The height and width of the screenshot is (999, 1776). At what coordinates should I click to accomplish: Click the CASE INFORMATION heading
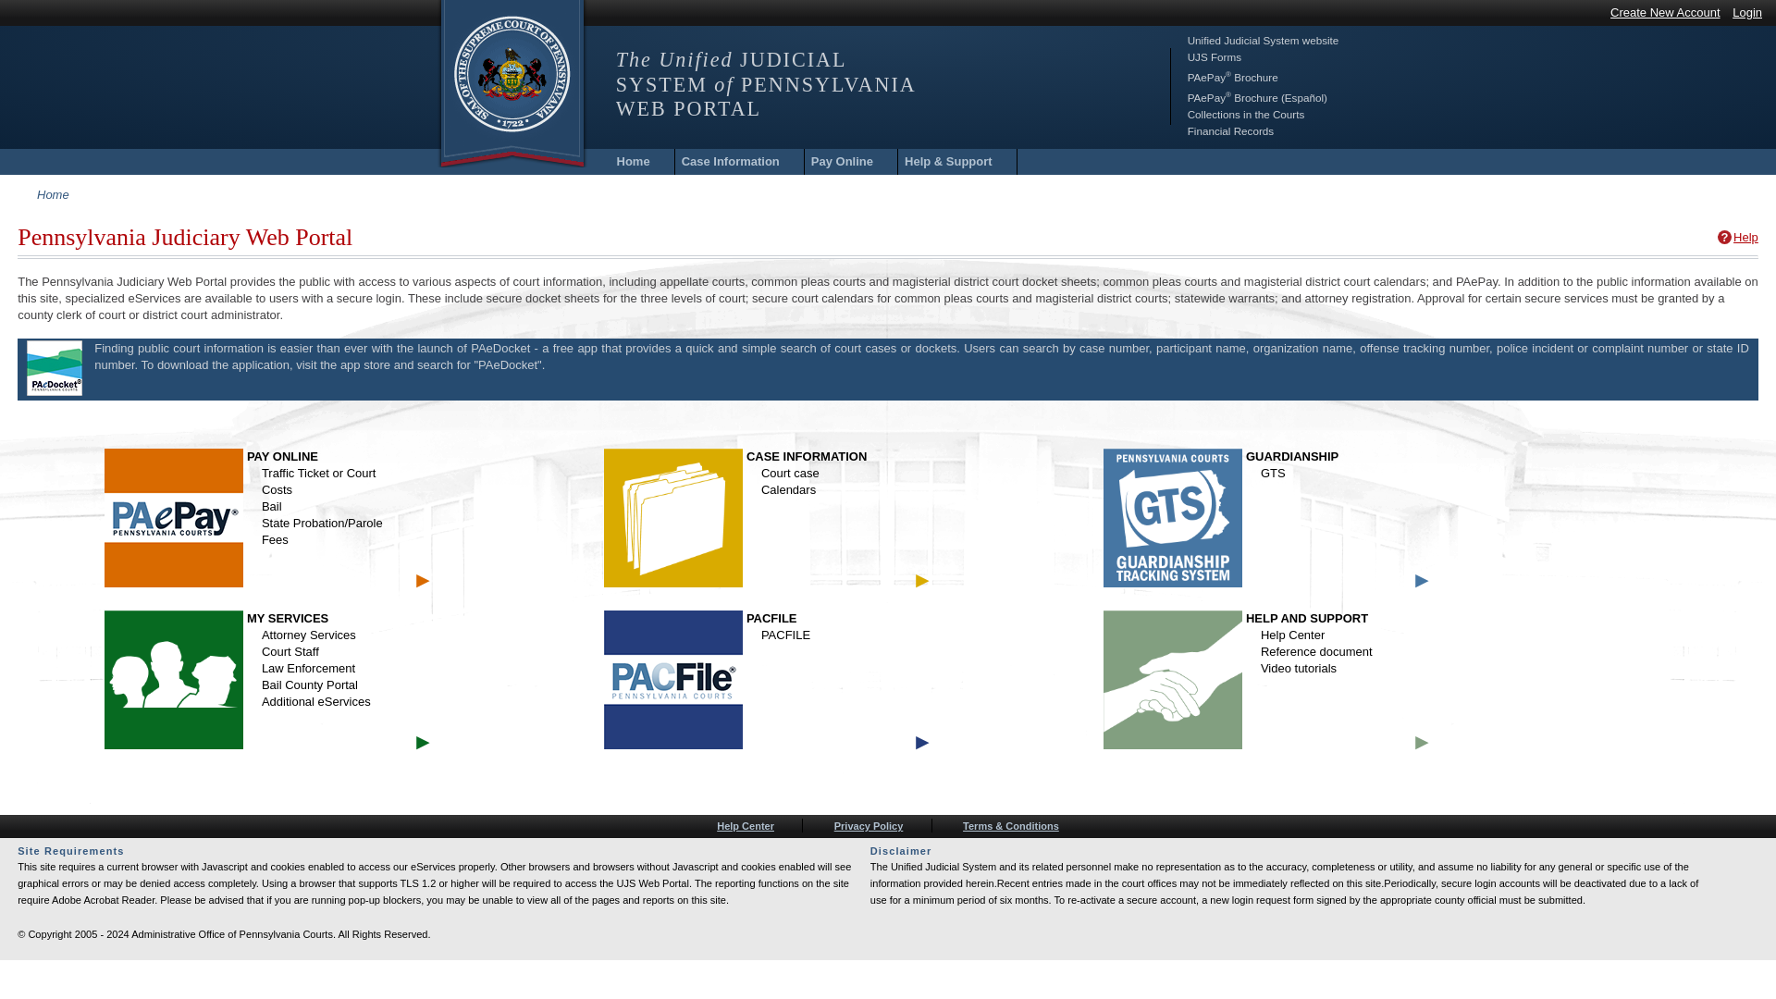pyautogui.click(x=807, y=457)
